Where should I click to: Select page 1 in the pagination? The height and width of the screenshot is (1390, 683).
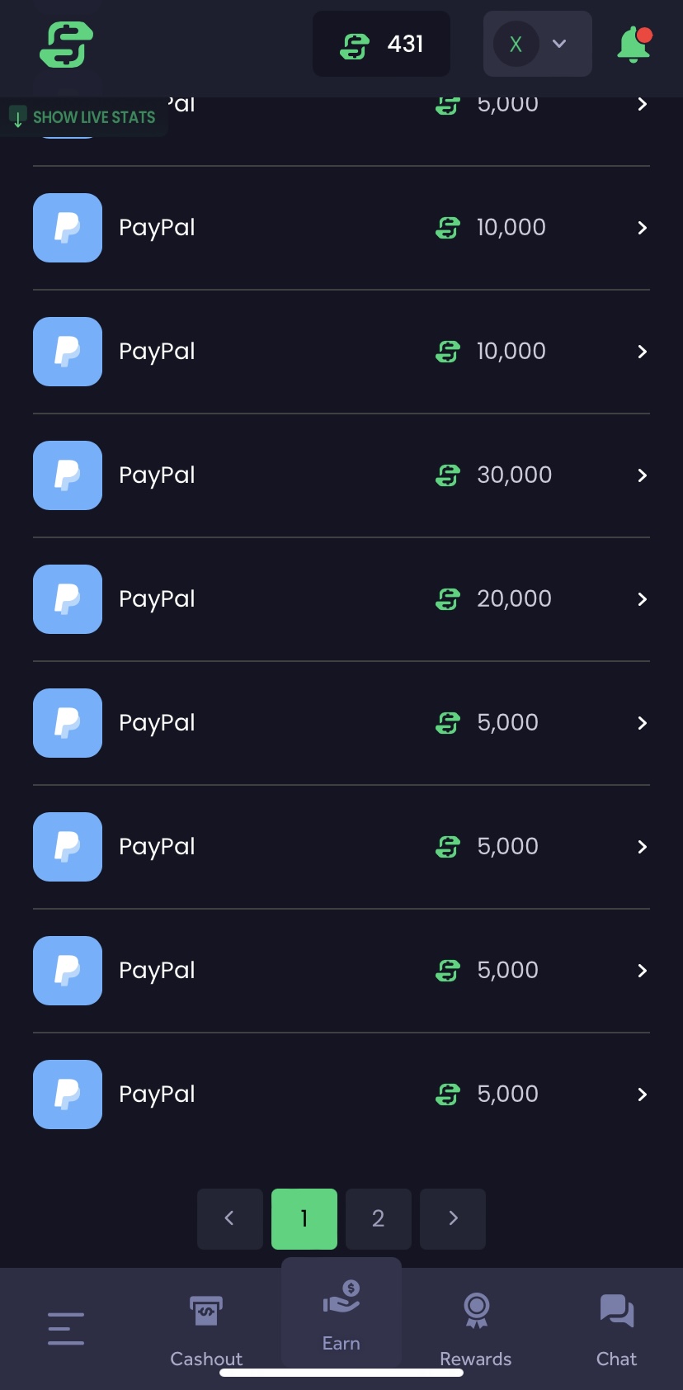(304, 1219)
